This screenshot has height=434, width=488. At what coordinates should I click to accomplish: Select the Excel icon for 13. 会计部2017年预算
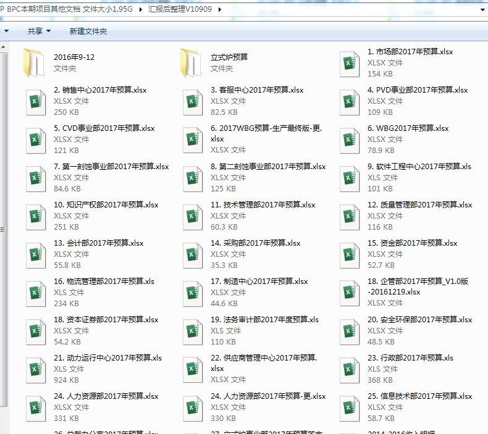tap(36, 256)
